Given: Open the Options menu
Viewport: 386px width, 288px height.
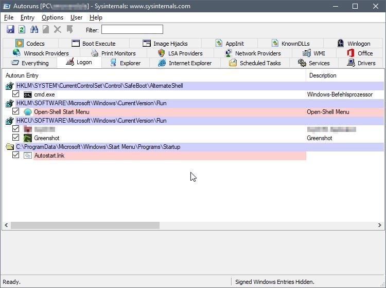Looking at the screenshot, I should click(52, 17).
